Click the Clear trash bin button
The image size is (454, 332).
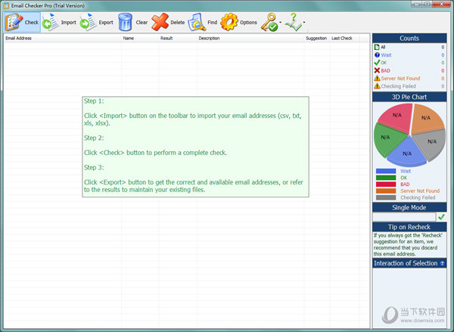point(133,22)
